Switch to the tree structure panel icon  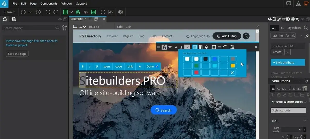pos(14,19)
